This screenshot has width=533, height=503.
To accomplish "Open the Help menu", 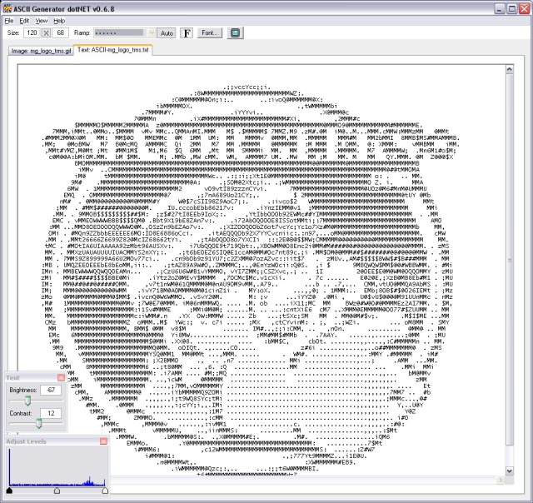I will pos(59,21).
